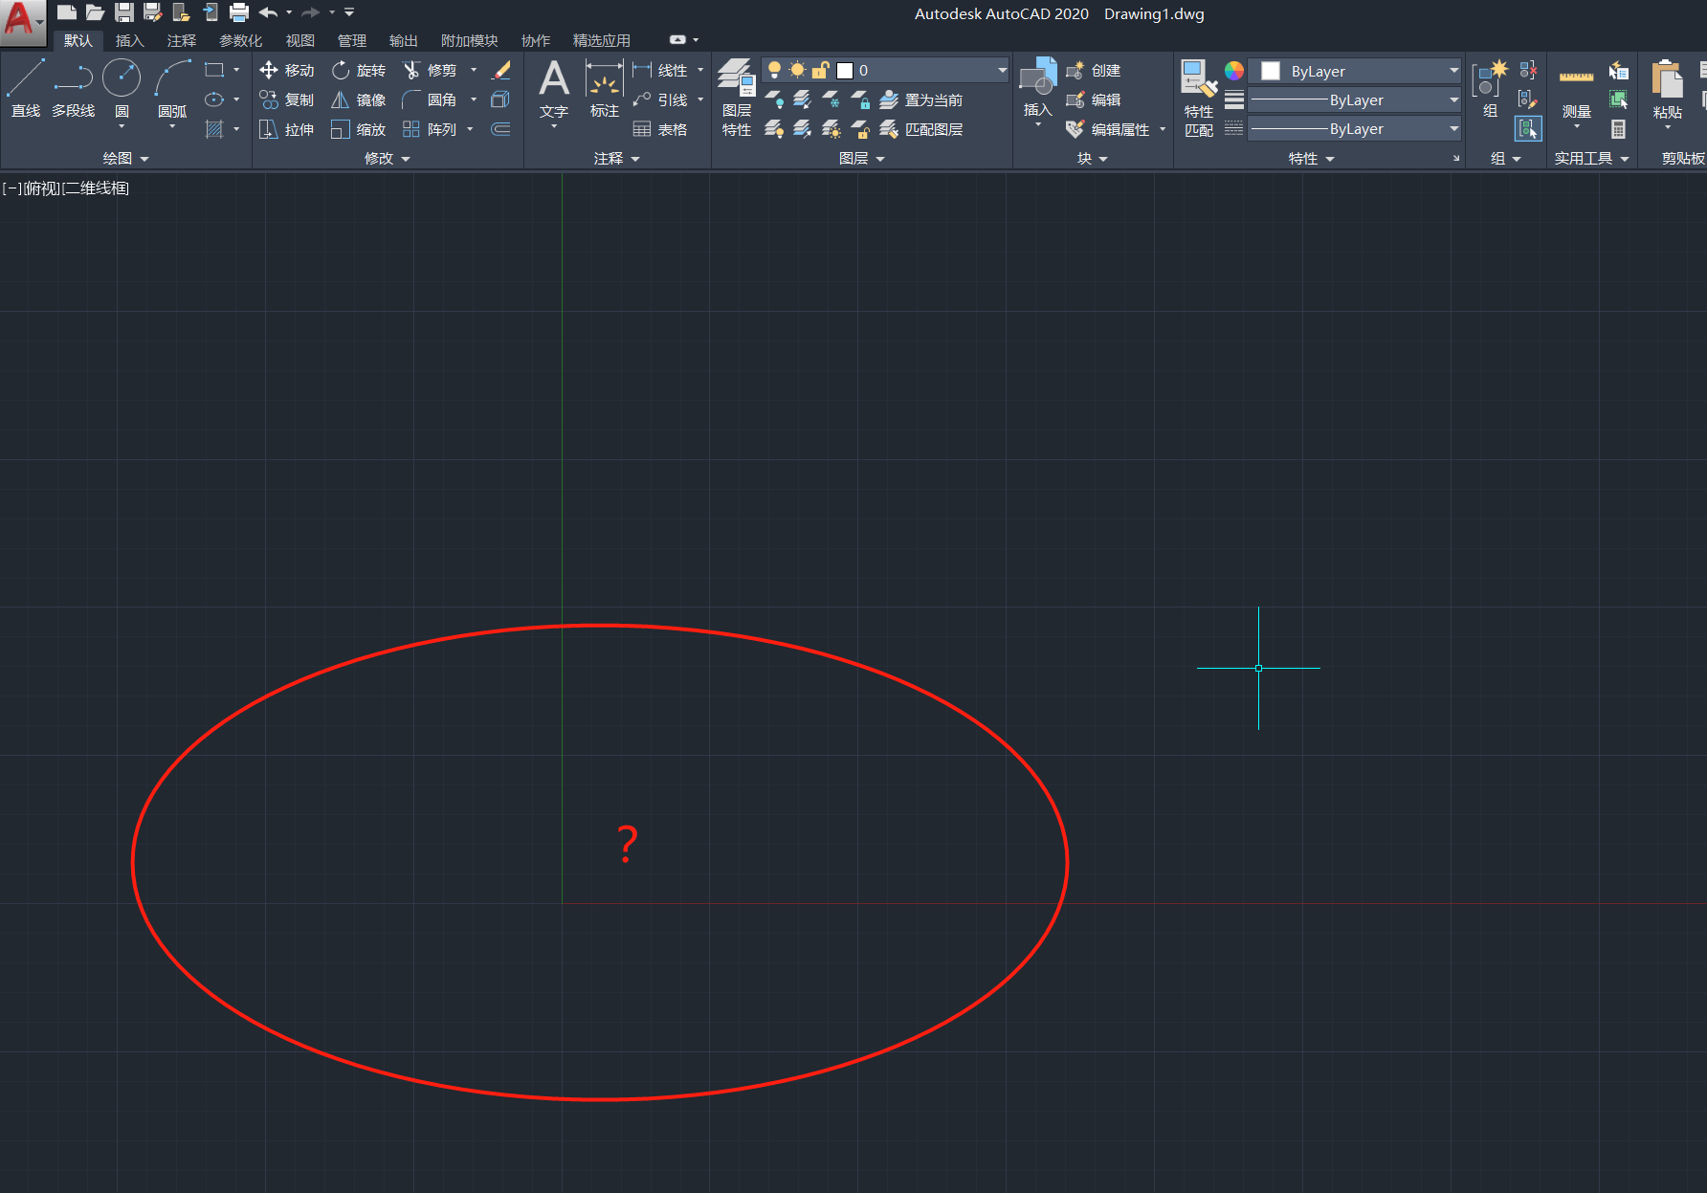Click the explode box icon
The image size is (1707, 1193).
click(x=500, y=99)
